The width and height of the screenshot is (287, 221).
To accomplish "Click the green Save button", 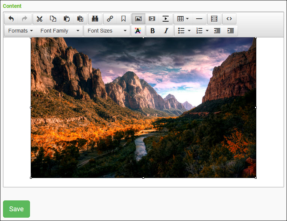I will (16, 209).
